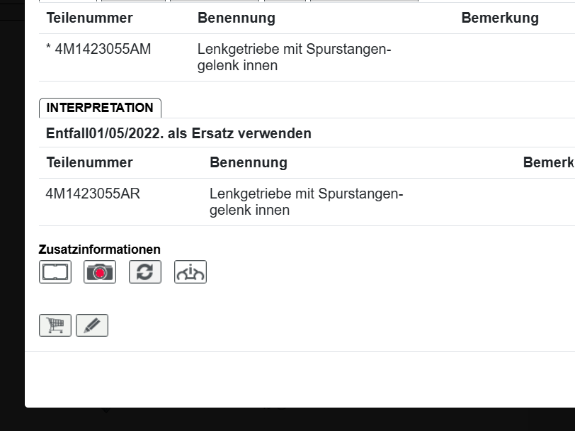
Task: Click the dark backdrop below the dialog
Action: (283, 420)
